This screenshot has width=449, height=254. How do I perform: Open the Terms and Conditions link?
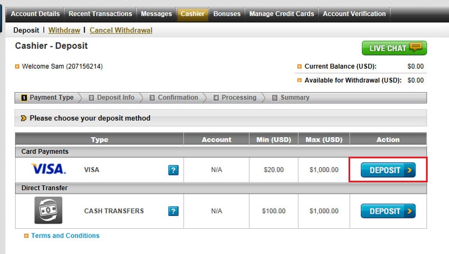[x=65, y=236]
